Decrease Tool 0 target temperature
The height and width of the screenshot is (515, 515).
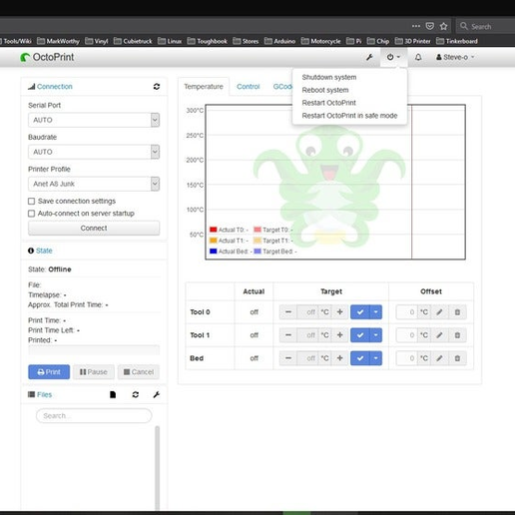tap(288, 312)
